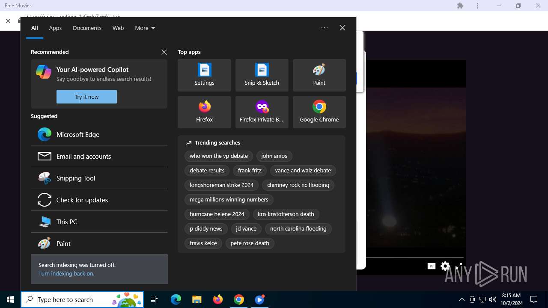Viewport: 548px width, 308px height.
Task: Open File Explorer on taskbar
Action: [x=197, y=299]
